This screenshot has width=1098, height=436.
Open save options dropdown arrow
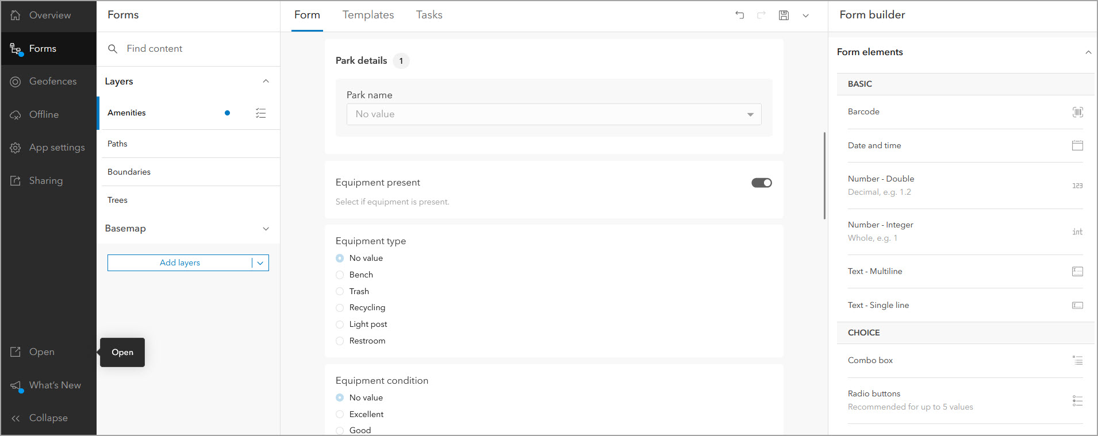[x=805, y=16]
